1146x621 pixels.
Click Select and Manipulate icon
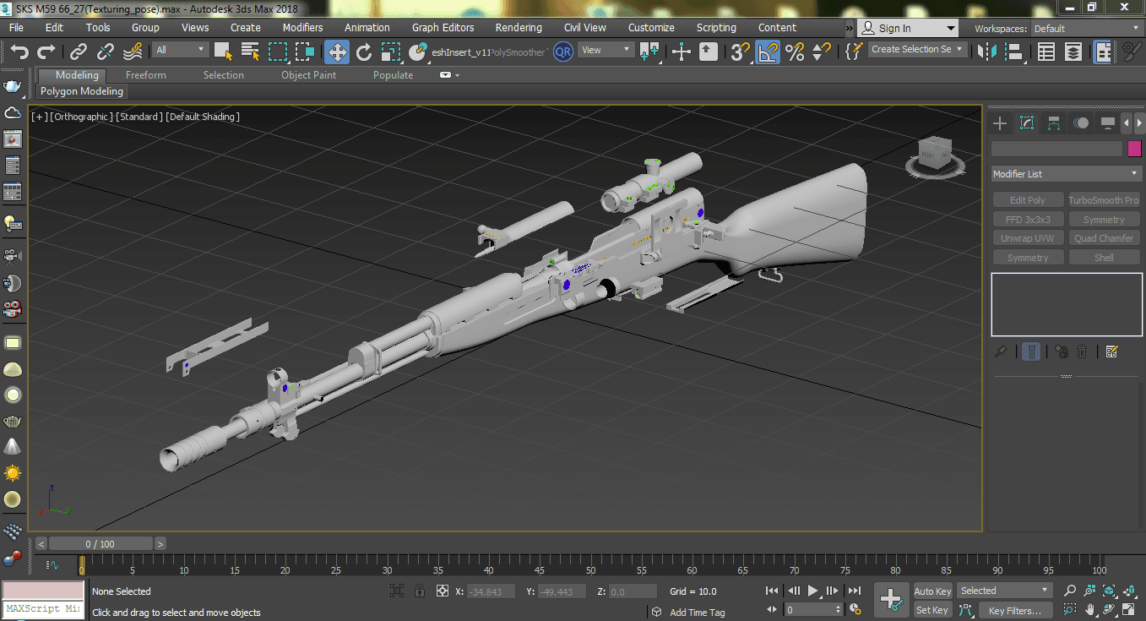[x=682, y=52]
